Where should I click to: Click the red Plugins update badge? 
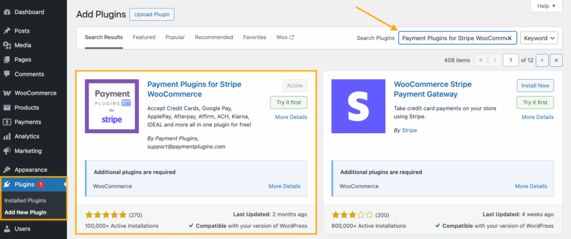coord(40,184)
